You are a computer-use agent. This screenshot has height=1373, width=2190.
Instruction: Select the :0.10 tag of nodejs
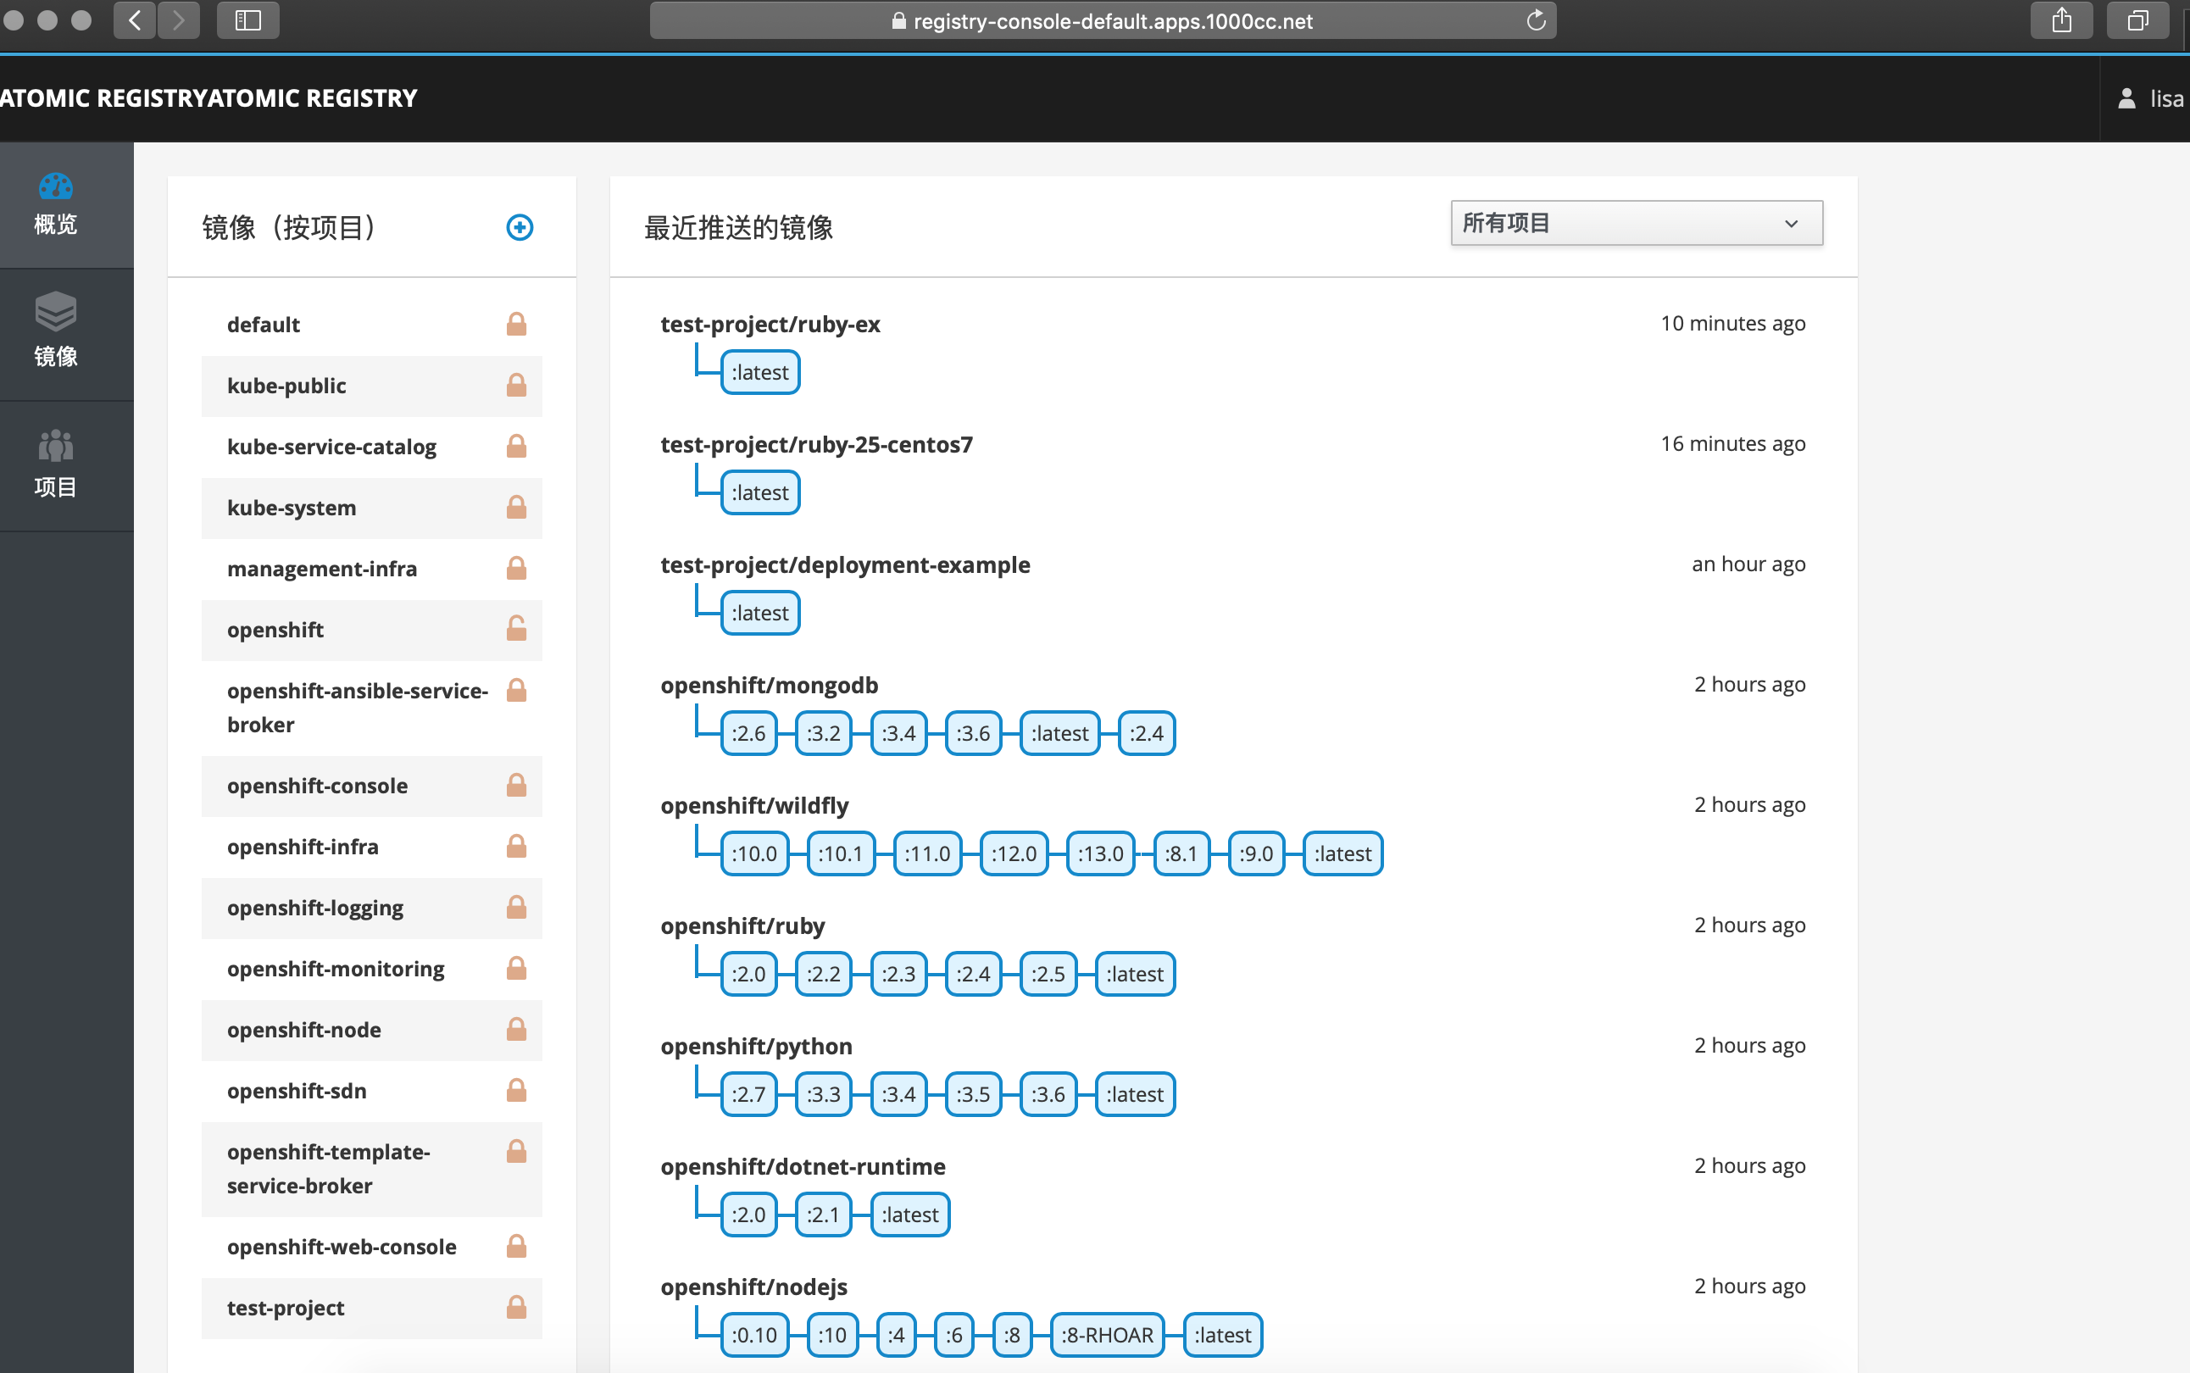click(x=754, y=1335)
